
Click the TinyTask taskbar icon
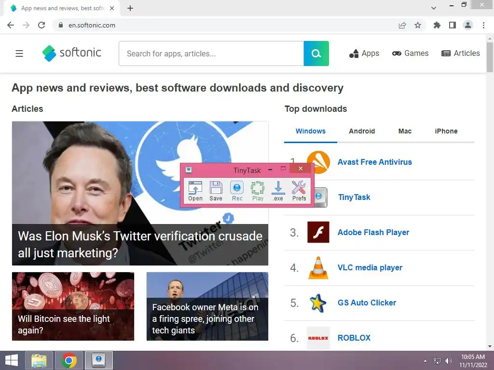pyautogui.click(x=98, y=360)
